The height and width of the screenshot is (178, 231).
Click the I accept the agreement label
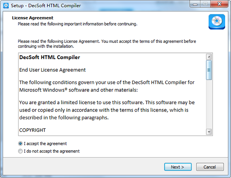(x=45, y=144)
